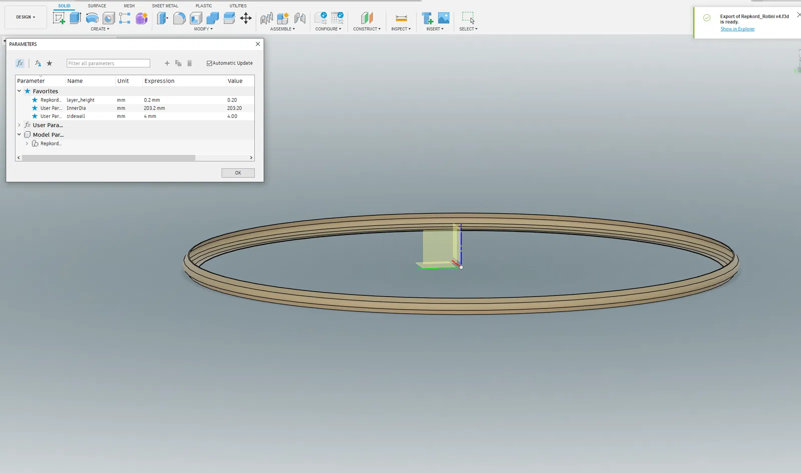801x473 pixels.
Task: Click the trash icon in Parameters dialog
Action: click(190, 63)
